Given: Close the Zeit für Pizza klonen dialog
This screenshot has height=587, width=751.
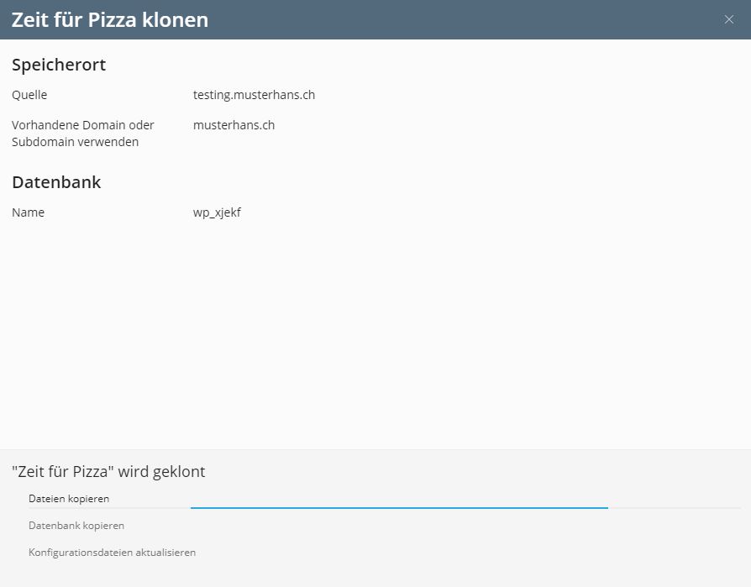Looking at the screenshot, I should pyautogui.click(x=729, y=20).
